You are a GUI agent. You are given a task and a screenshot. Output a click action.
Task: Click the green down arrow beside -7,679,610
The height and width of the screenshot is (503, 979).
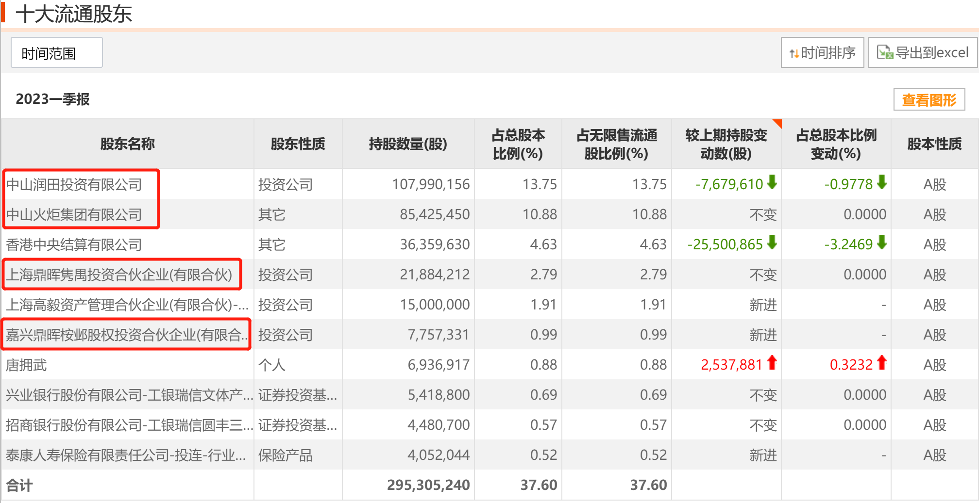(772, 182)
